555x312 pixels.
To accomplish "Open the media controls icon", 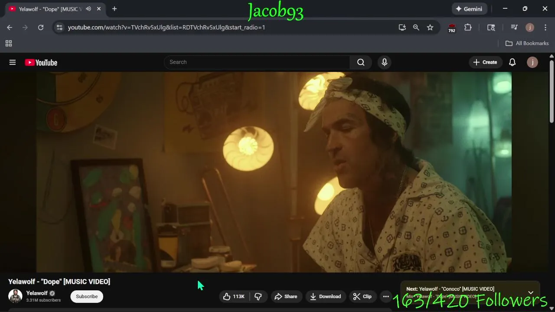I will pyautogui.click(x=514, y=27).
